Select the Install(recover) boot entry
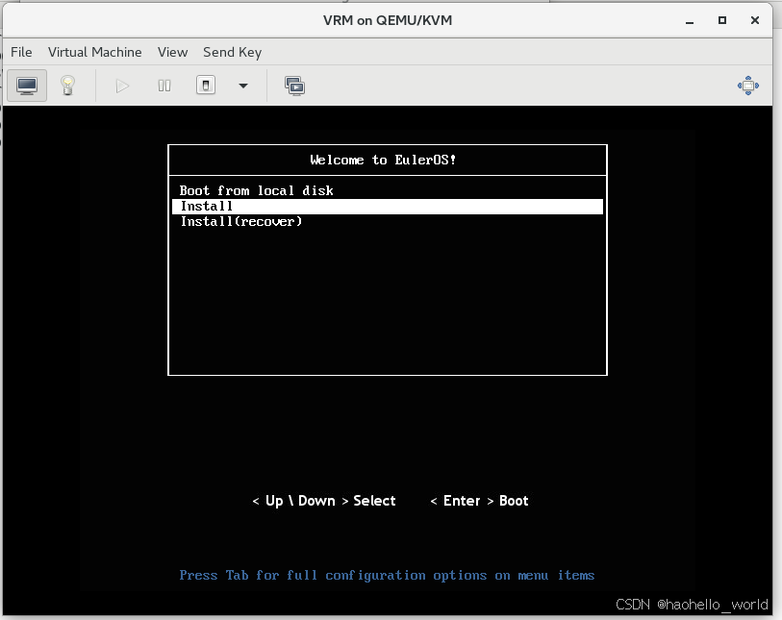Image resolution: width=782 pixels, height=620 pixels. [x=241, y=222]
